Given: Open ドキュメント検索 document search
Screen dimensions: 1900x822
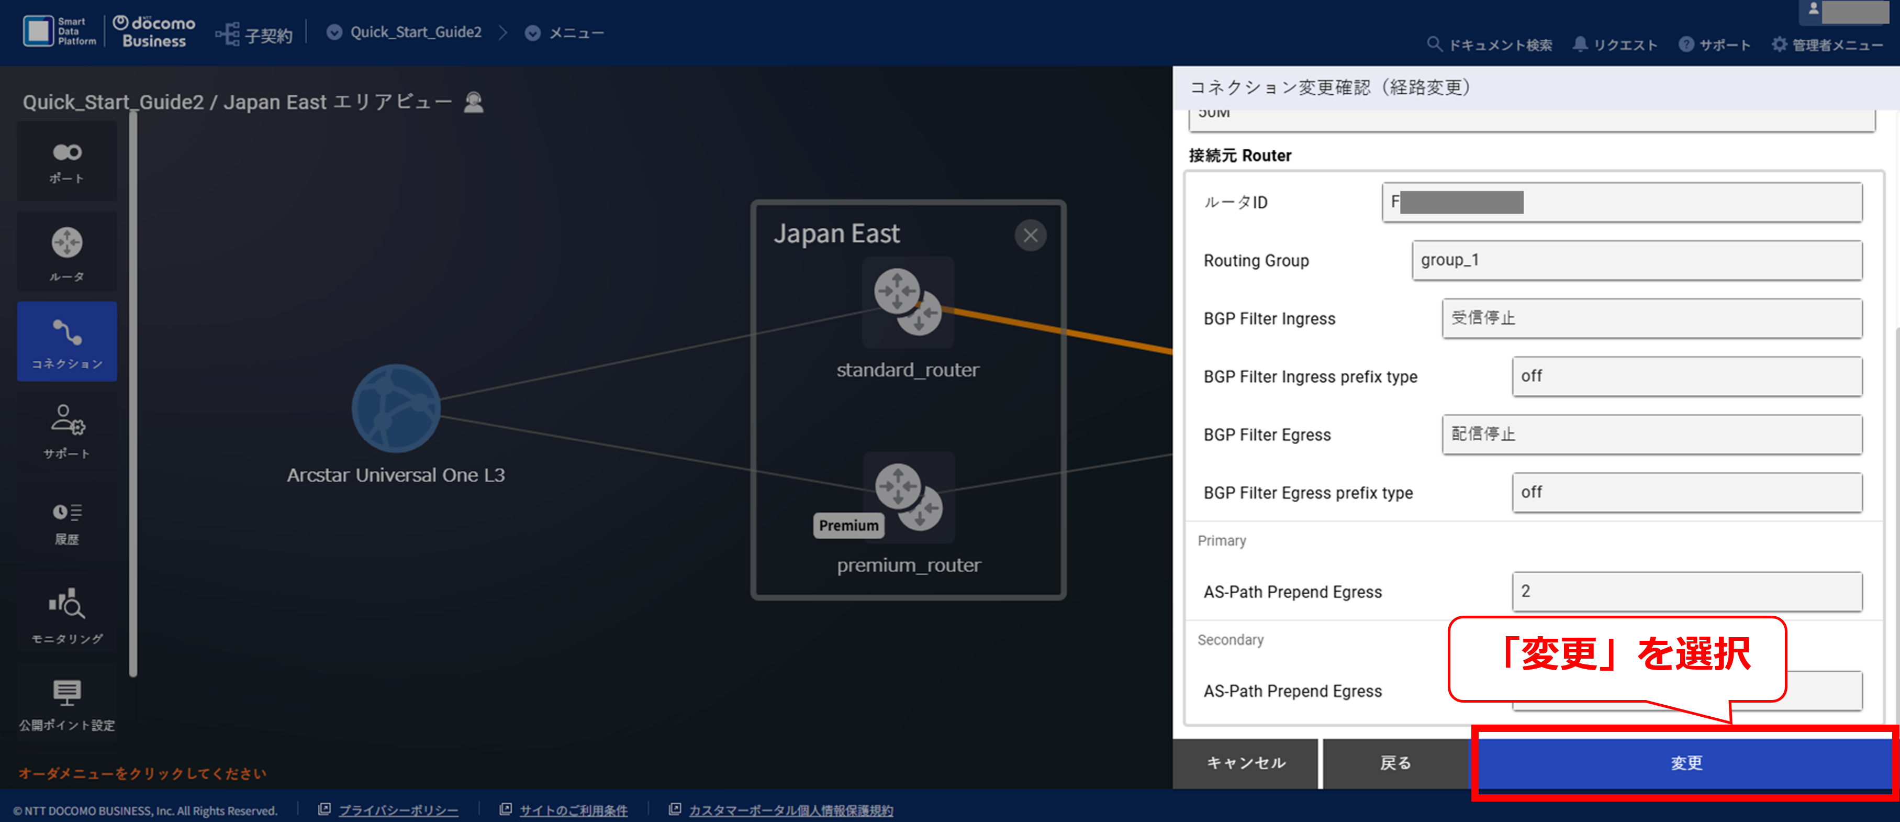Looking at the screenshot, I should [x=1490, y=45].
